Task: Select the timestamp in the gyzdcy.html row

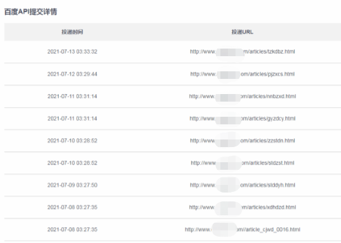Action: (x=72, y=119)
